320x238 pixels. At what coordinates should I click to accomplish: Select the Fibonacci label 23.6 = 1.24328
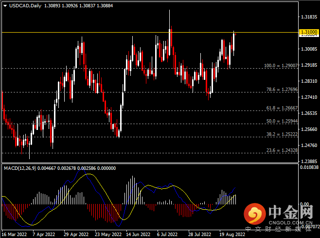282,150
